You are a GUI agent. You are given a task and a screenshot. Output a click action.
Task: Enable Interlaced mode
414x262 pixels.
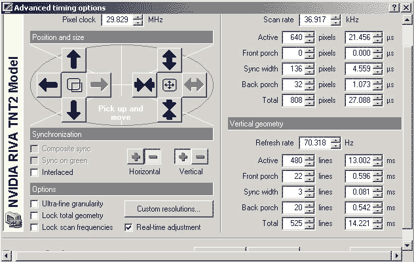[x=34, y=172]
